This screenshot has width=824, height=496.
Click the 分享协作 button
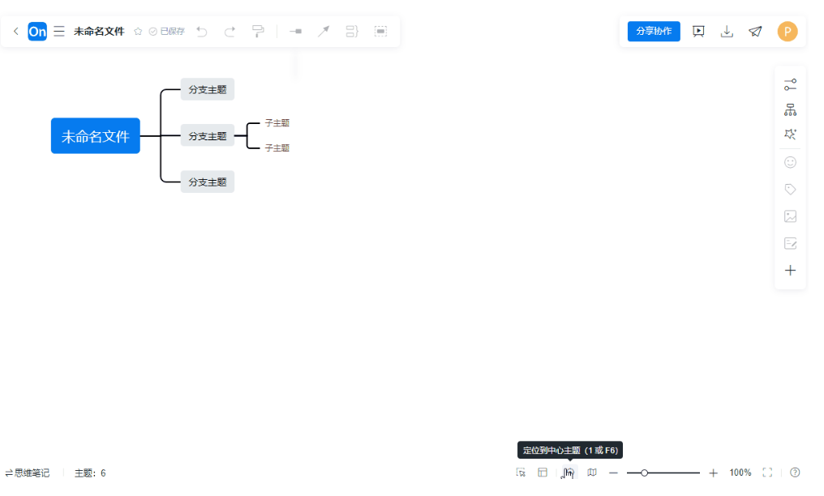(654, 31)
